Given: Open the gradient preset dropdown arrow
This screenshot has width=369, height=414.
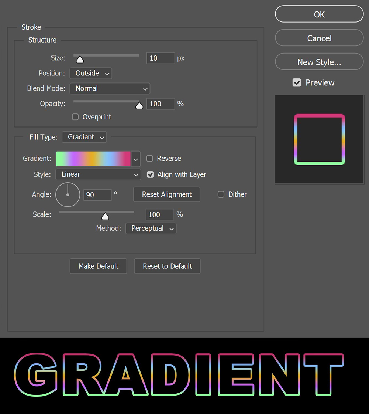Looking at the screenshot, I should (135, 159).
